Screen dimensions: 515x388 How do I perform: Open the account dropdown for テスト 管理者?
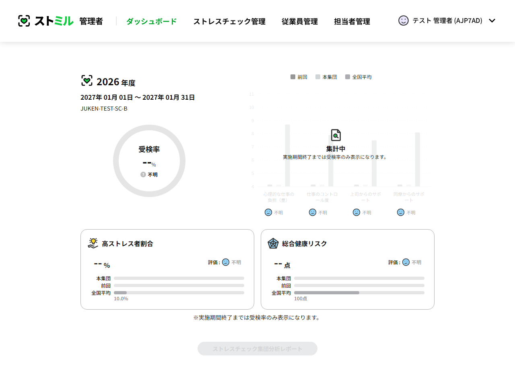(492, 21)
